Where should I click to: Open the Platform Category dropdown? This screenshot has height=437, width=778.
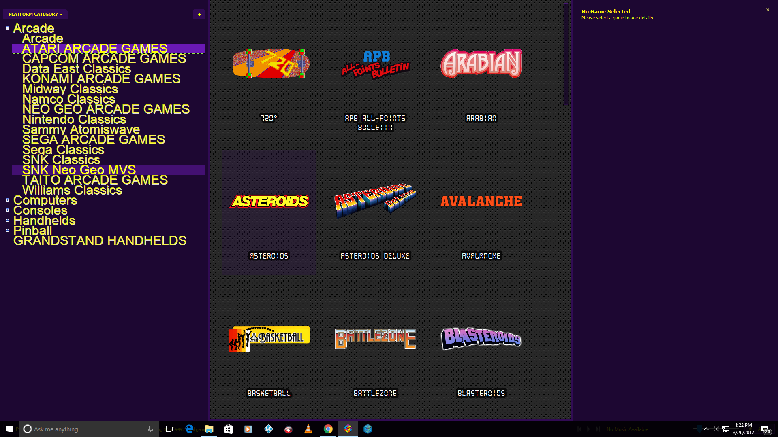coord(35,14)
